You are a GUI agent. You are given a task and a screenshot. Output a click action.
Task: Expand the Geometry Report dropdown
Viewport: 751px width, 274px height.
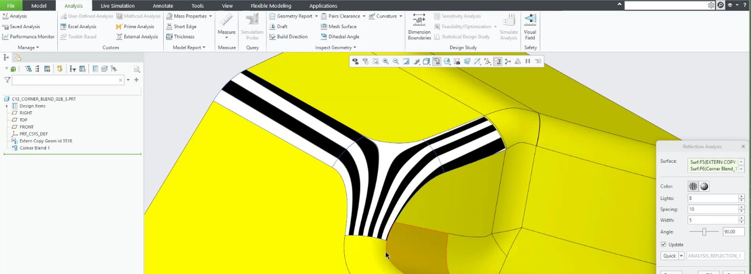click(x=316, y=16)
